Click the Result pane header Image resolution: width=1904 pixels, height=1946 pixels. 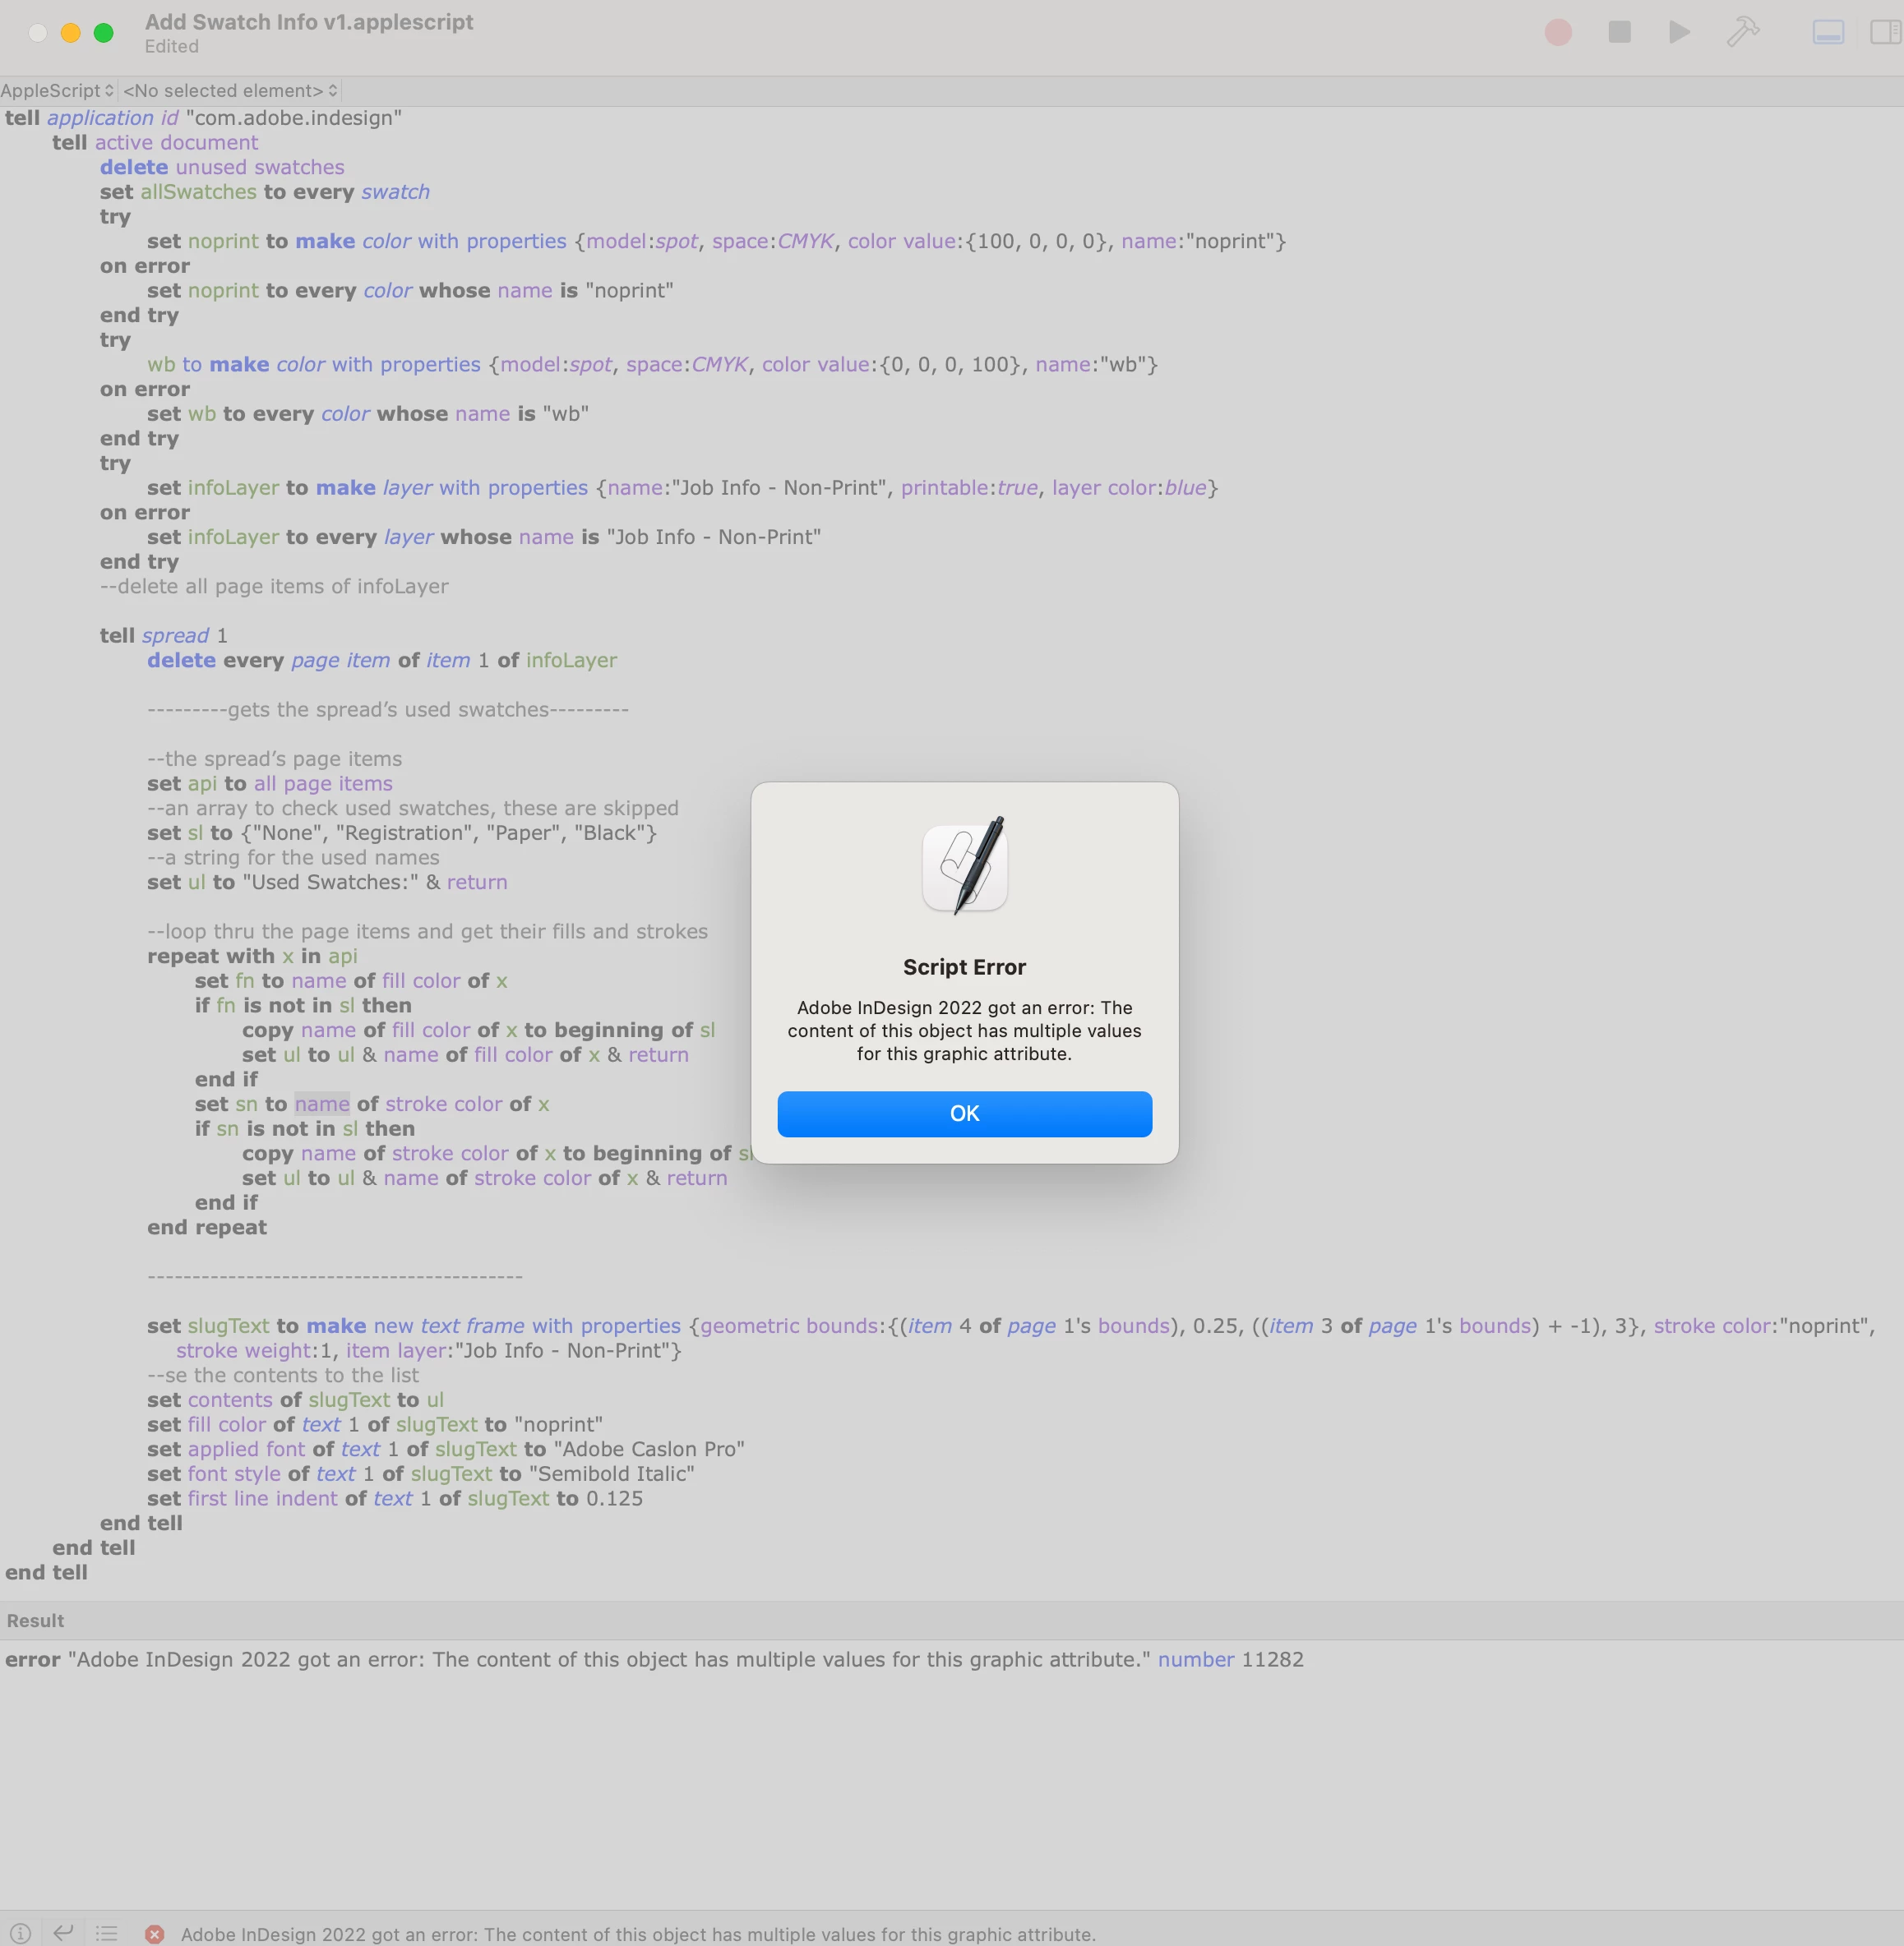tap(35, 1621)
